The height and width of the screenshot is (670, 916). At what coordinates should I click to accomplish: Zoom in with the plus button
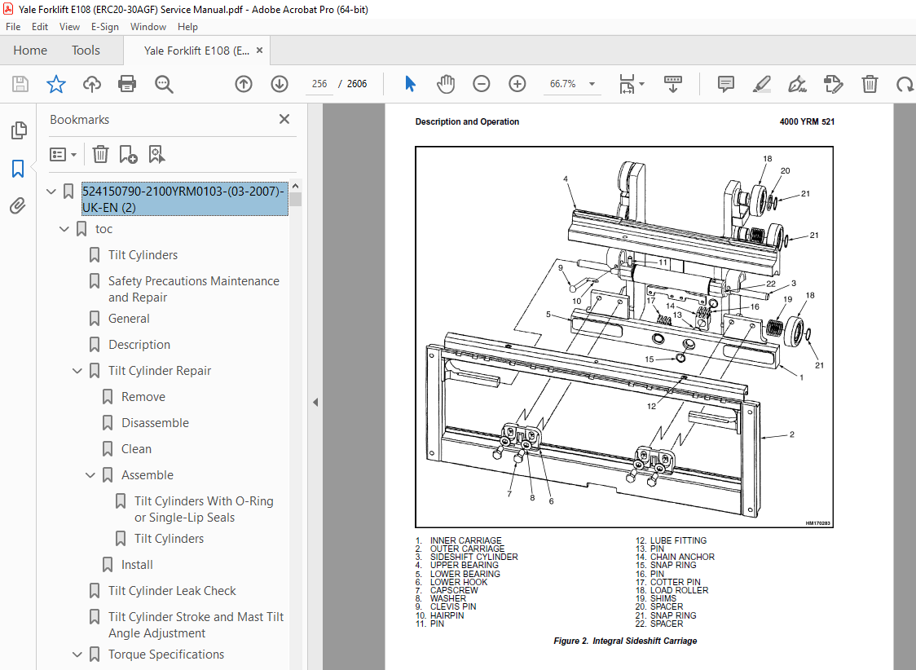pyautogui.click(x=517, y=84)
